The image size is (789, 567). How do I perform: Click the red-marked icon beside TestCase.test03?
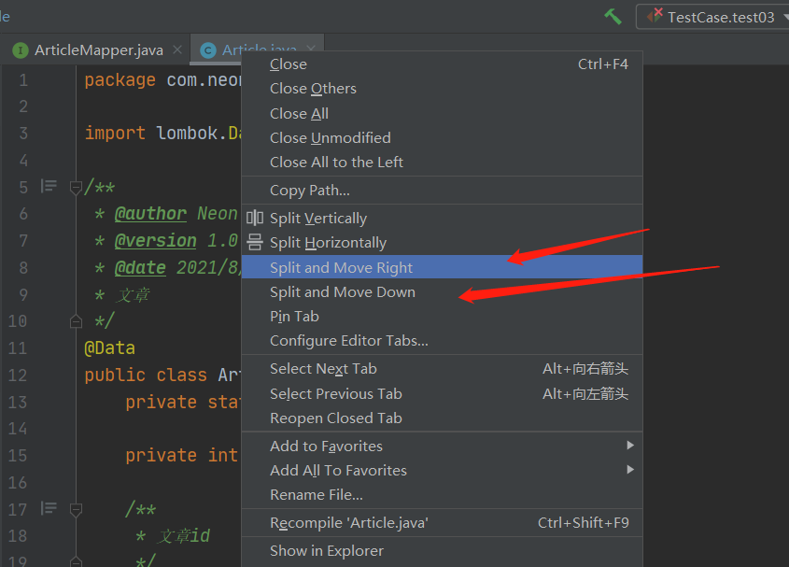(x=655, y=15)
